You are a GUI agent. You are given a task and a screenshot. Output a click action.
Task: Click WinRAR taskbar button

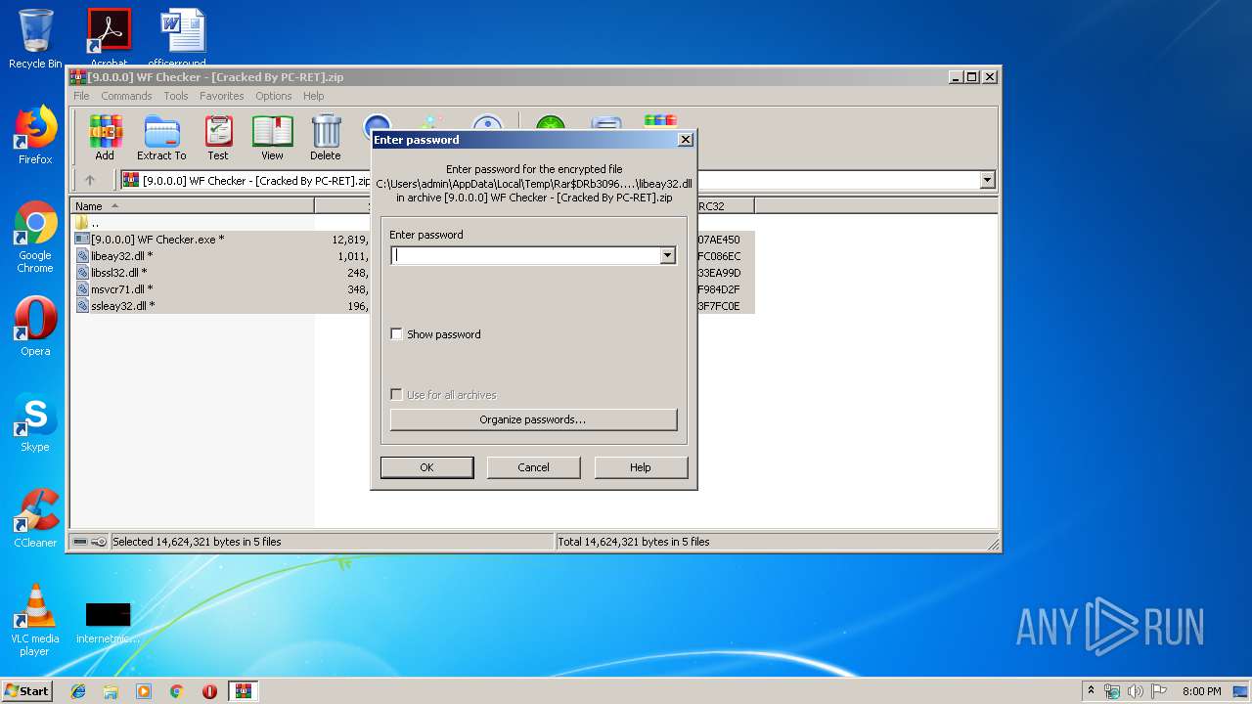click(x=244, y=691)
